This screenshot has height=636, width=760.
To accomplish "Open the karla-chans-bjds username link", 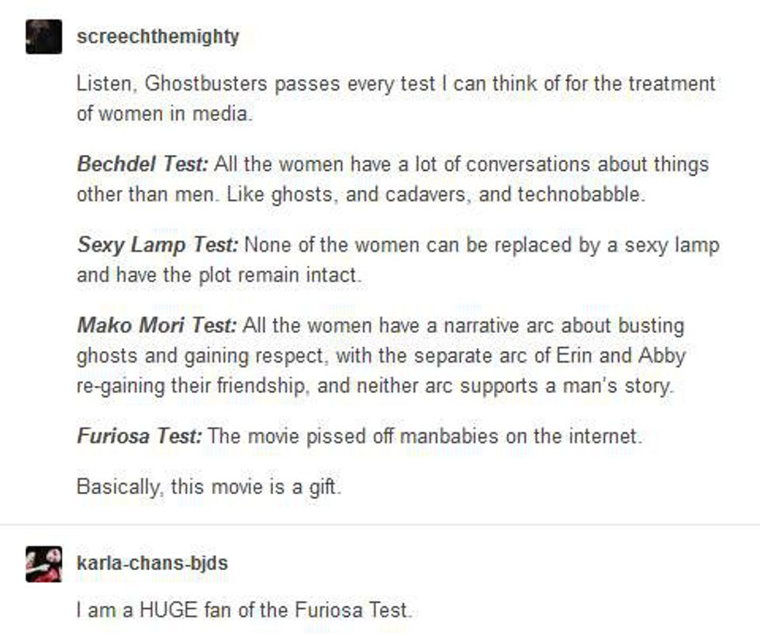I will 152,563.
